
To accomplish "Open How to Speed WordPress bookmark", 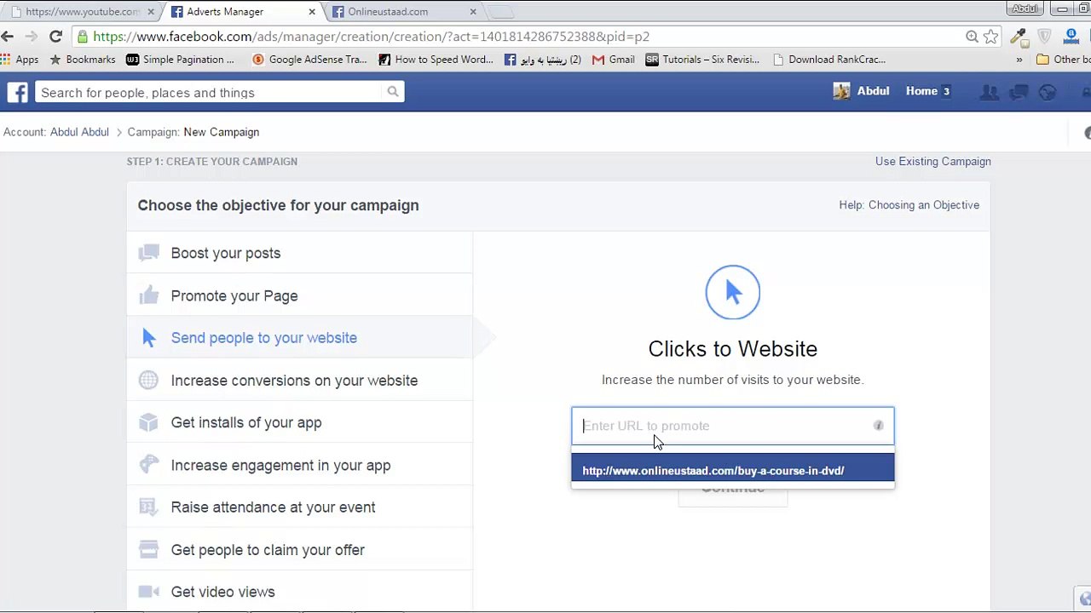I will coord(436,60).
